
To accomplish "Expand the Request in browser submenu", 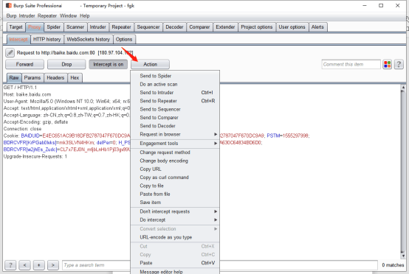I will click(175, 134).
